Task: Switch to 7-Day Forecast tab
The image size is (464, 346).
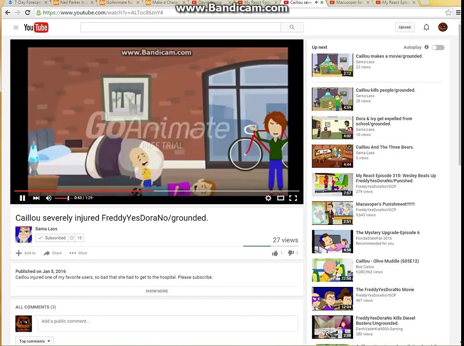Action: point(27,2)
